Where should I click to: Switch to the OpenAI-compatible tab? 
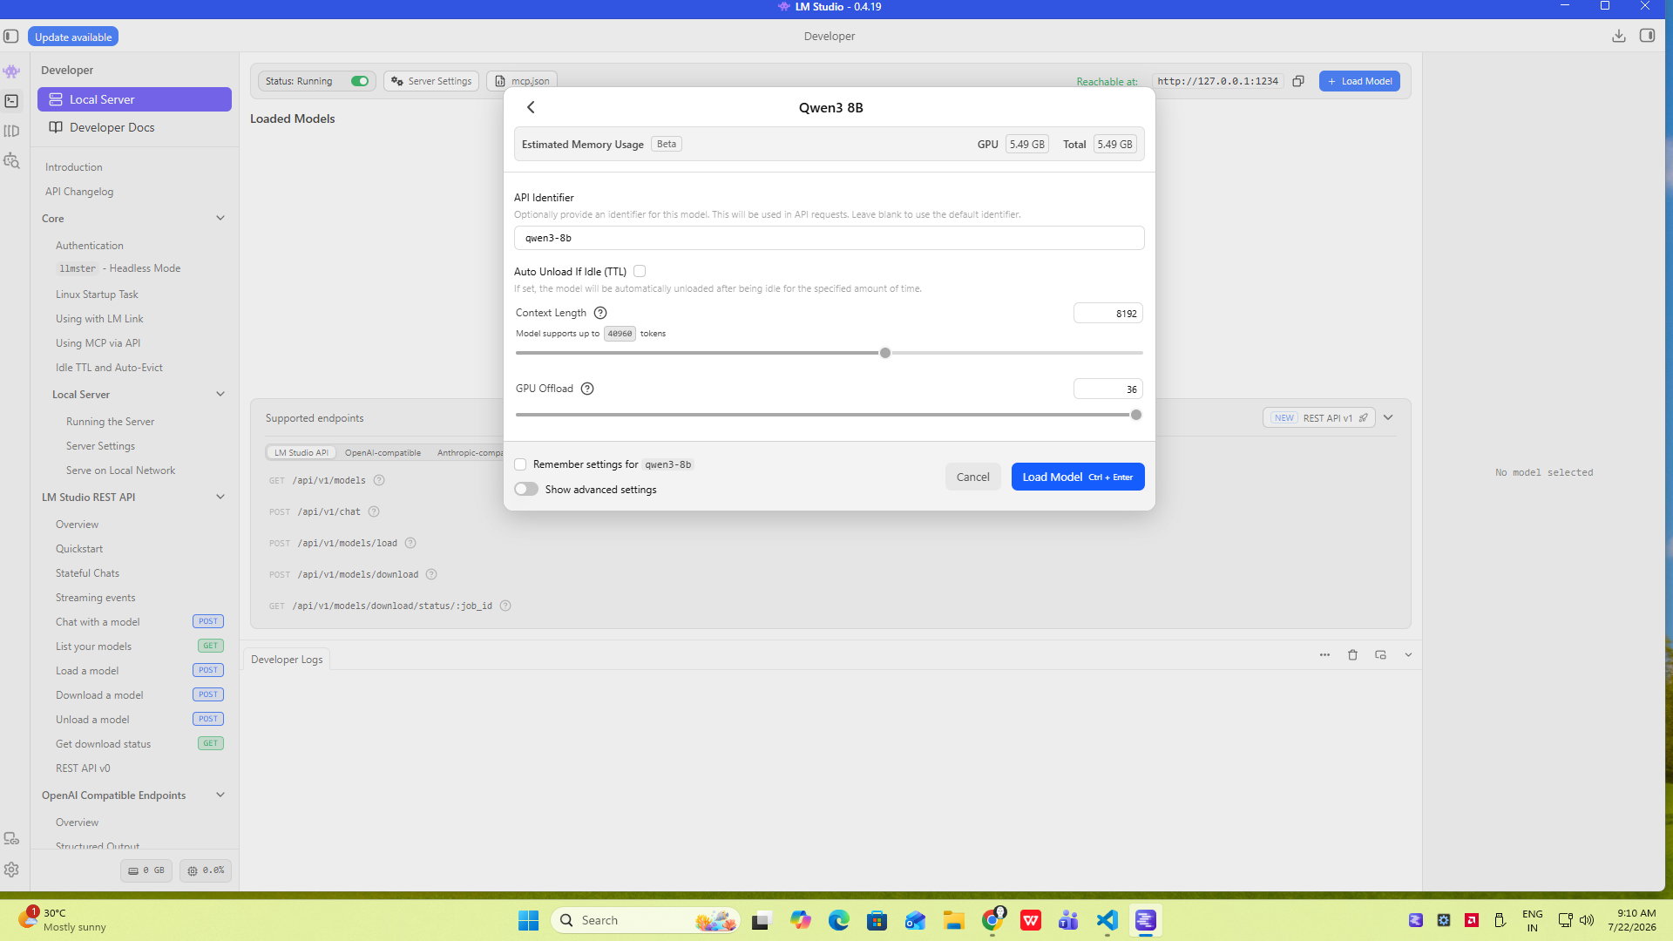[x=383, y=453]
